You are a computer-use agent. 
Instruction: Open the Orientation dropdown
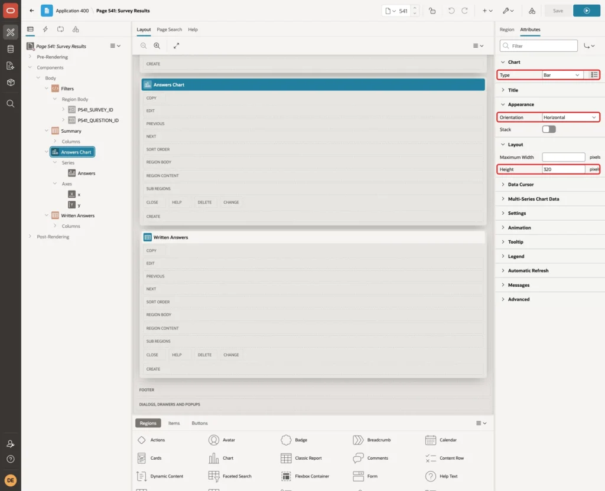point(570,117)
